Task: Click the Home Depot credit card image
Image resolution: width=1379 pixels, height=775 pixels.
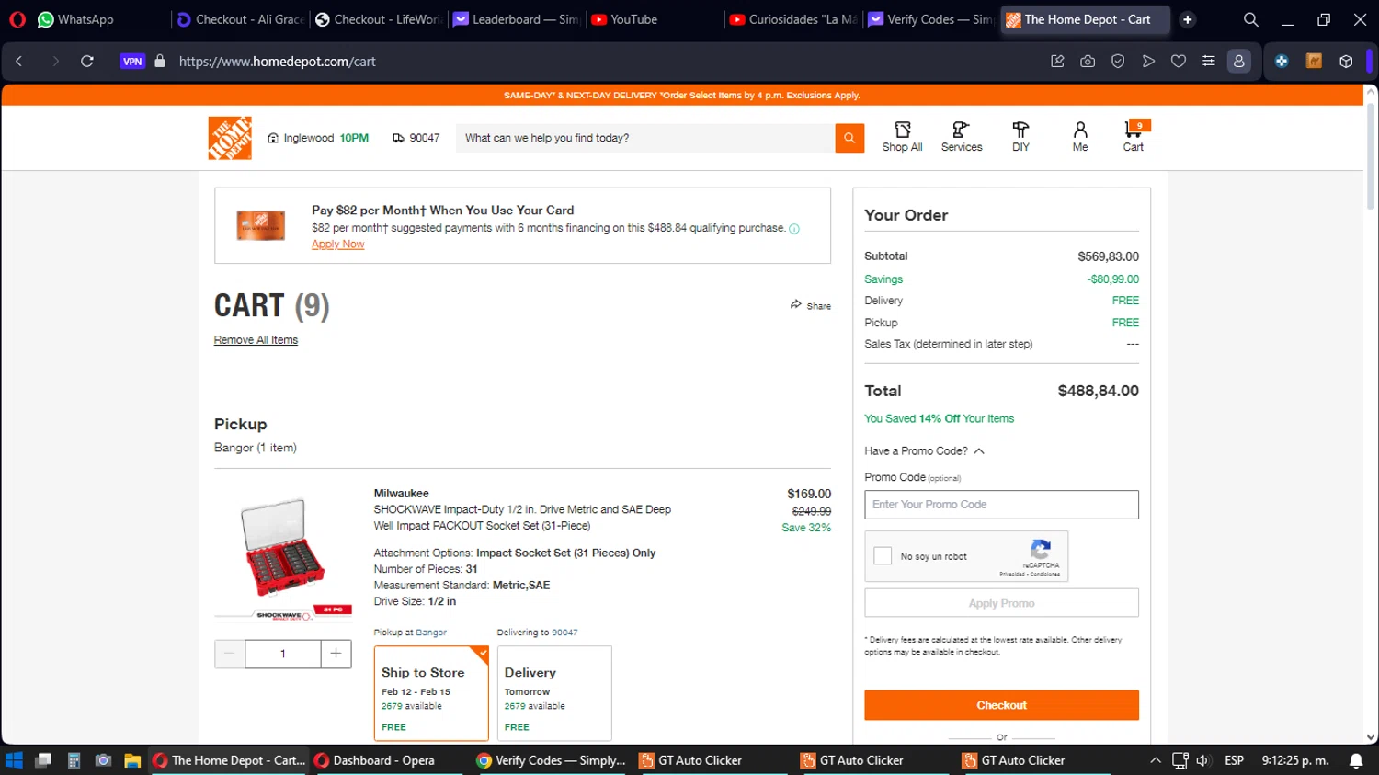Action: [x=261, y=225]
